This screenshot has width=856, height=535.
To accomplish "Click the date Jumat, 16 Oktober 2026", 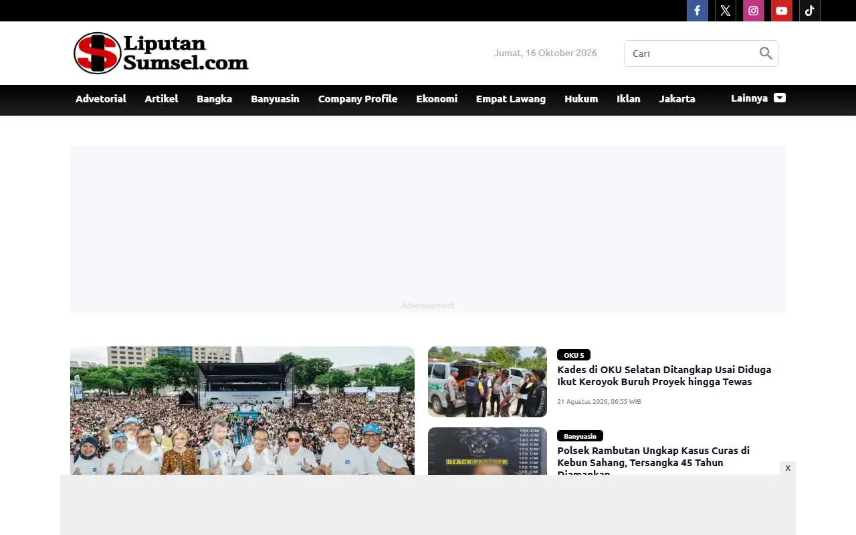I will 546,53.
